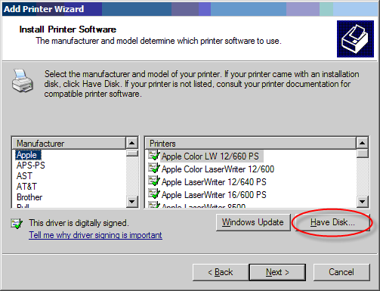Choose AST from the Manufacturer list
The height and width of the screenshot is (291, 380).
click(x=24, y=176)
